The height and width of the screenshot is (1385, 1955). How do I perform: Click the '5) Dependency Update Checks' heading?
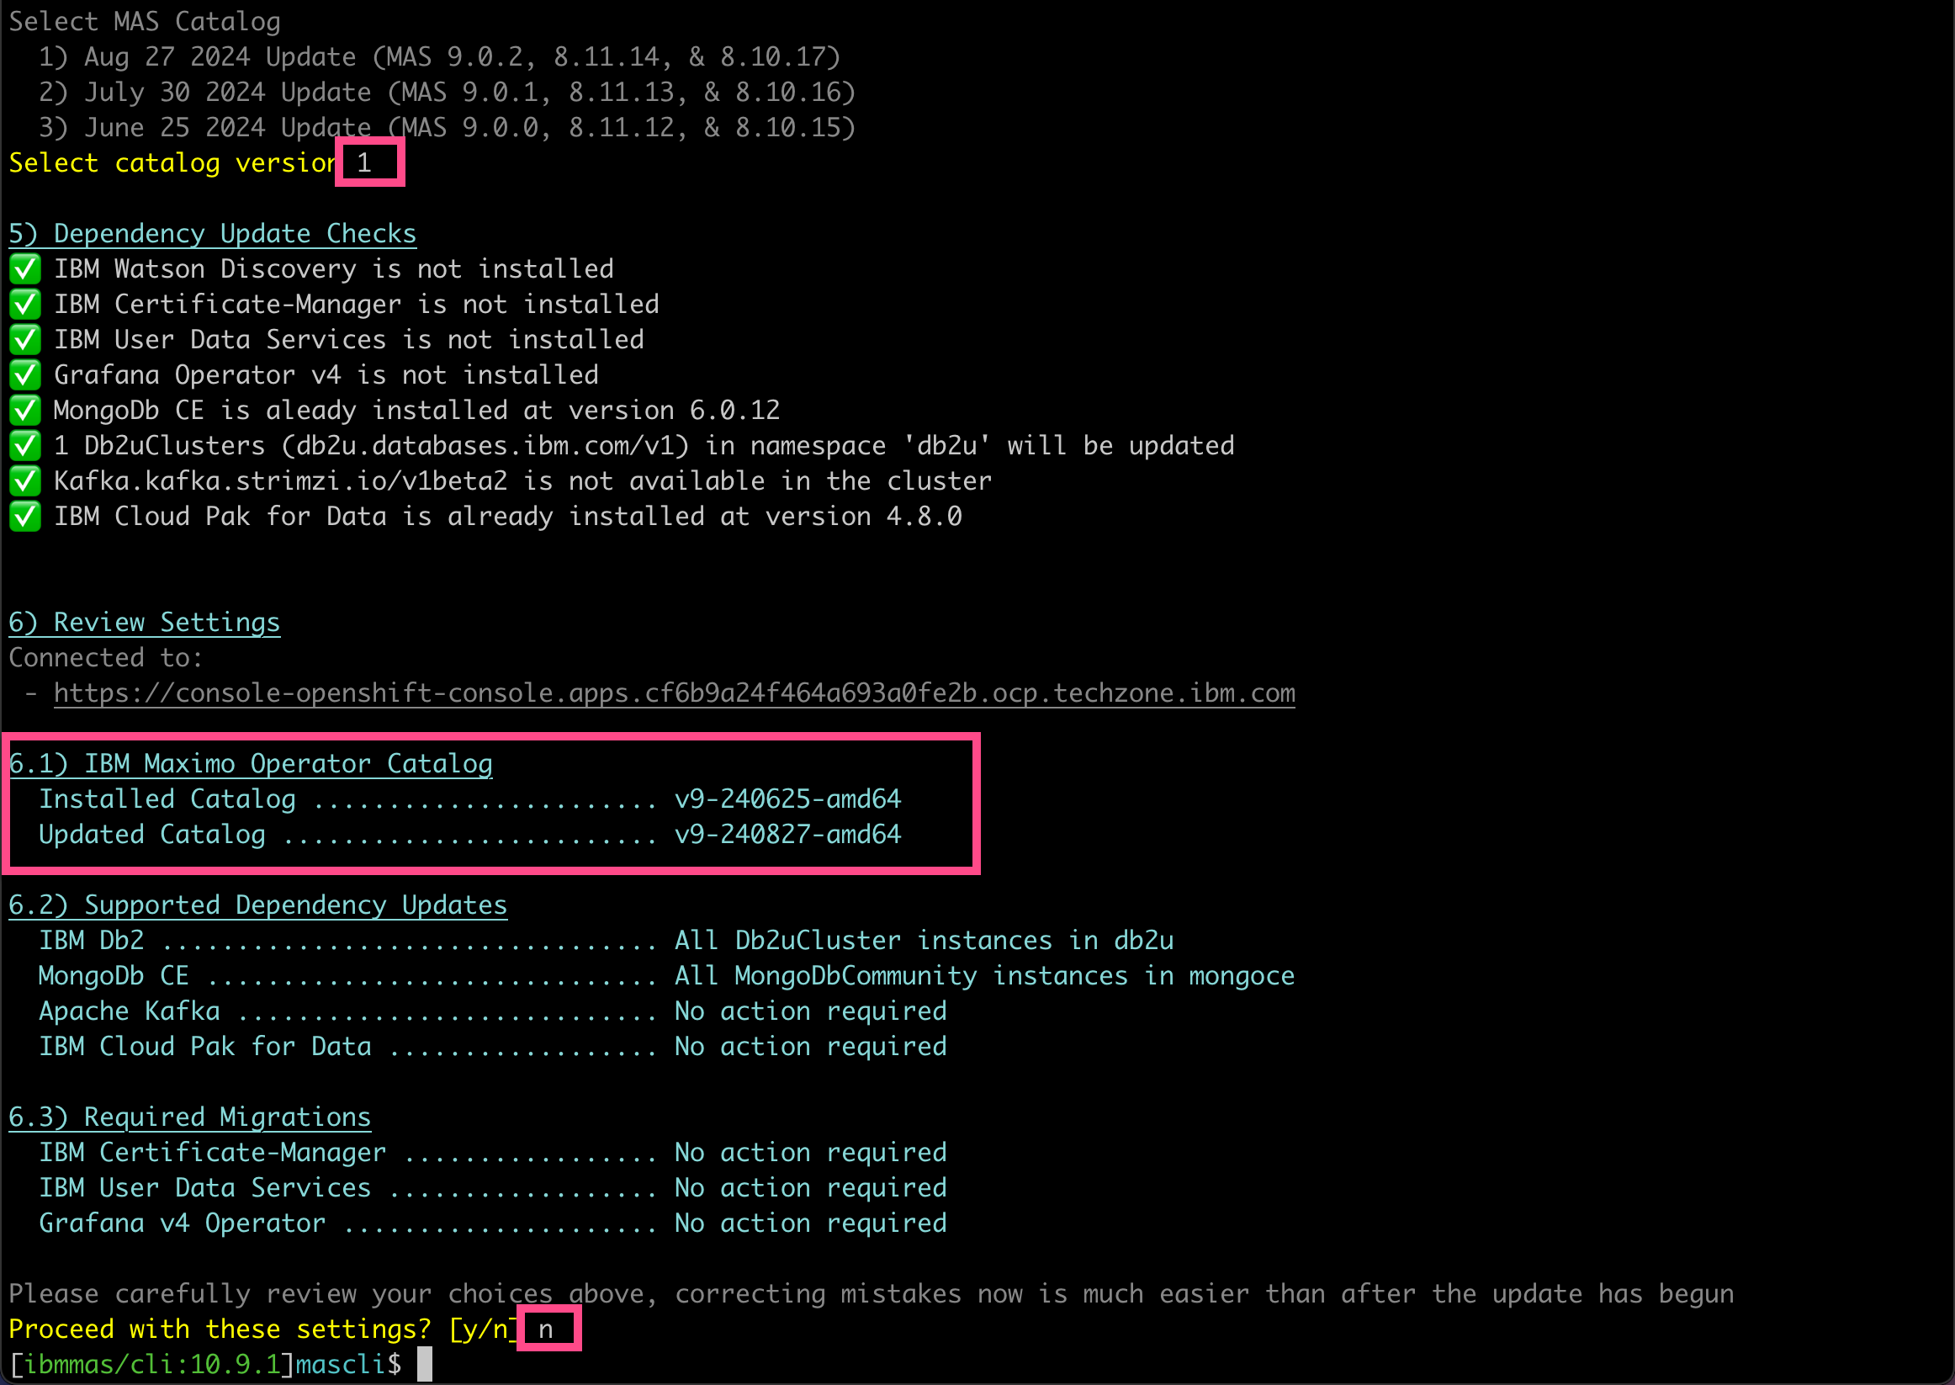[212, 234]
